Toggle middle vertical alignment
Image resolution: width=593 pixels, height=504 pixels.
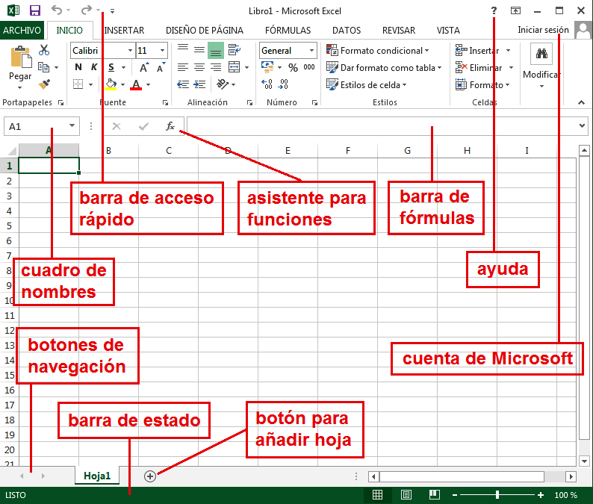pos(199,50)
